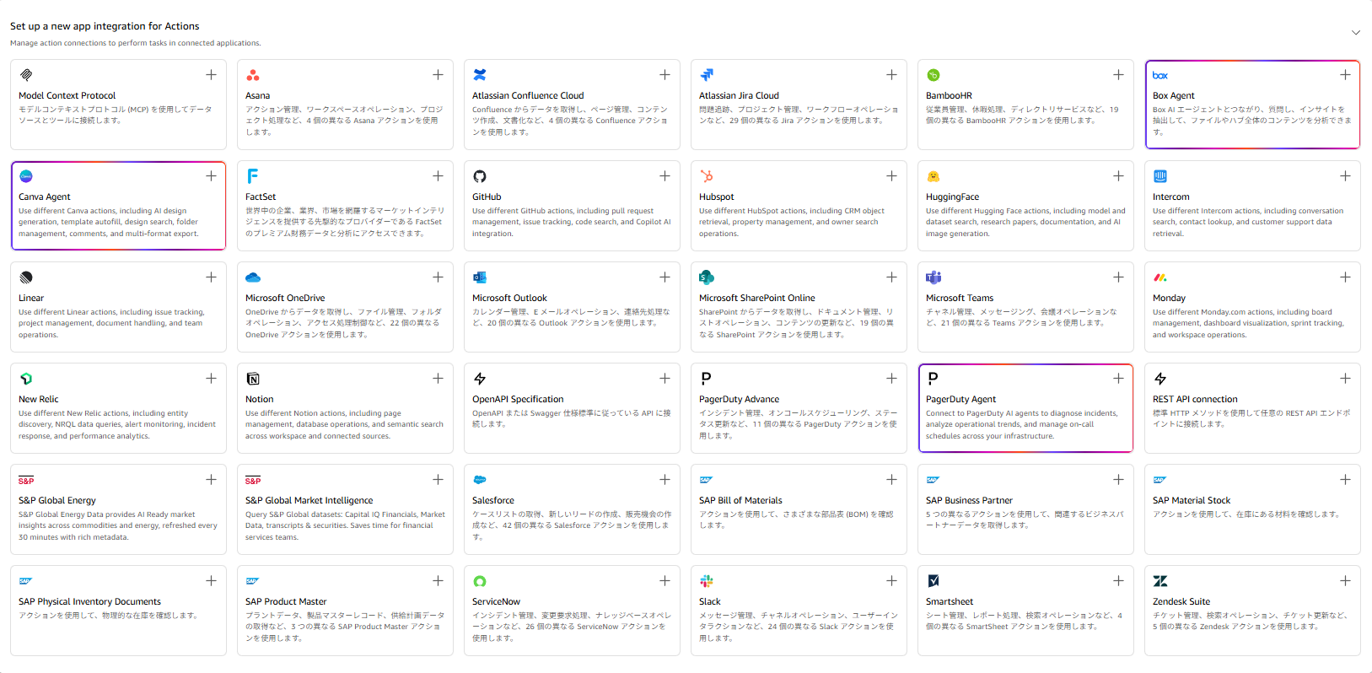Open the Box Agent integration card
This screenshot has height=673, width=1372.
(1252, 105)
